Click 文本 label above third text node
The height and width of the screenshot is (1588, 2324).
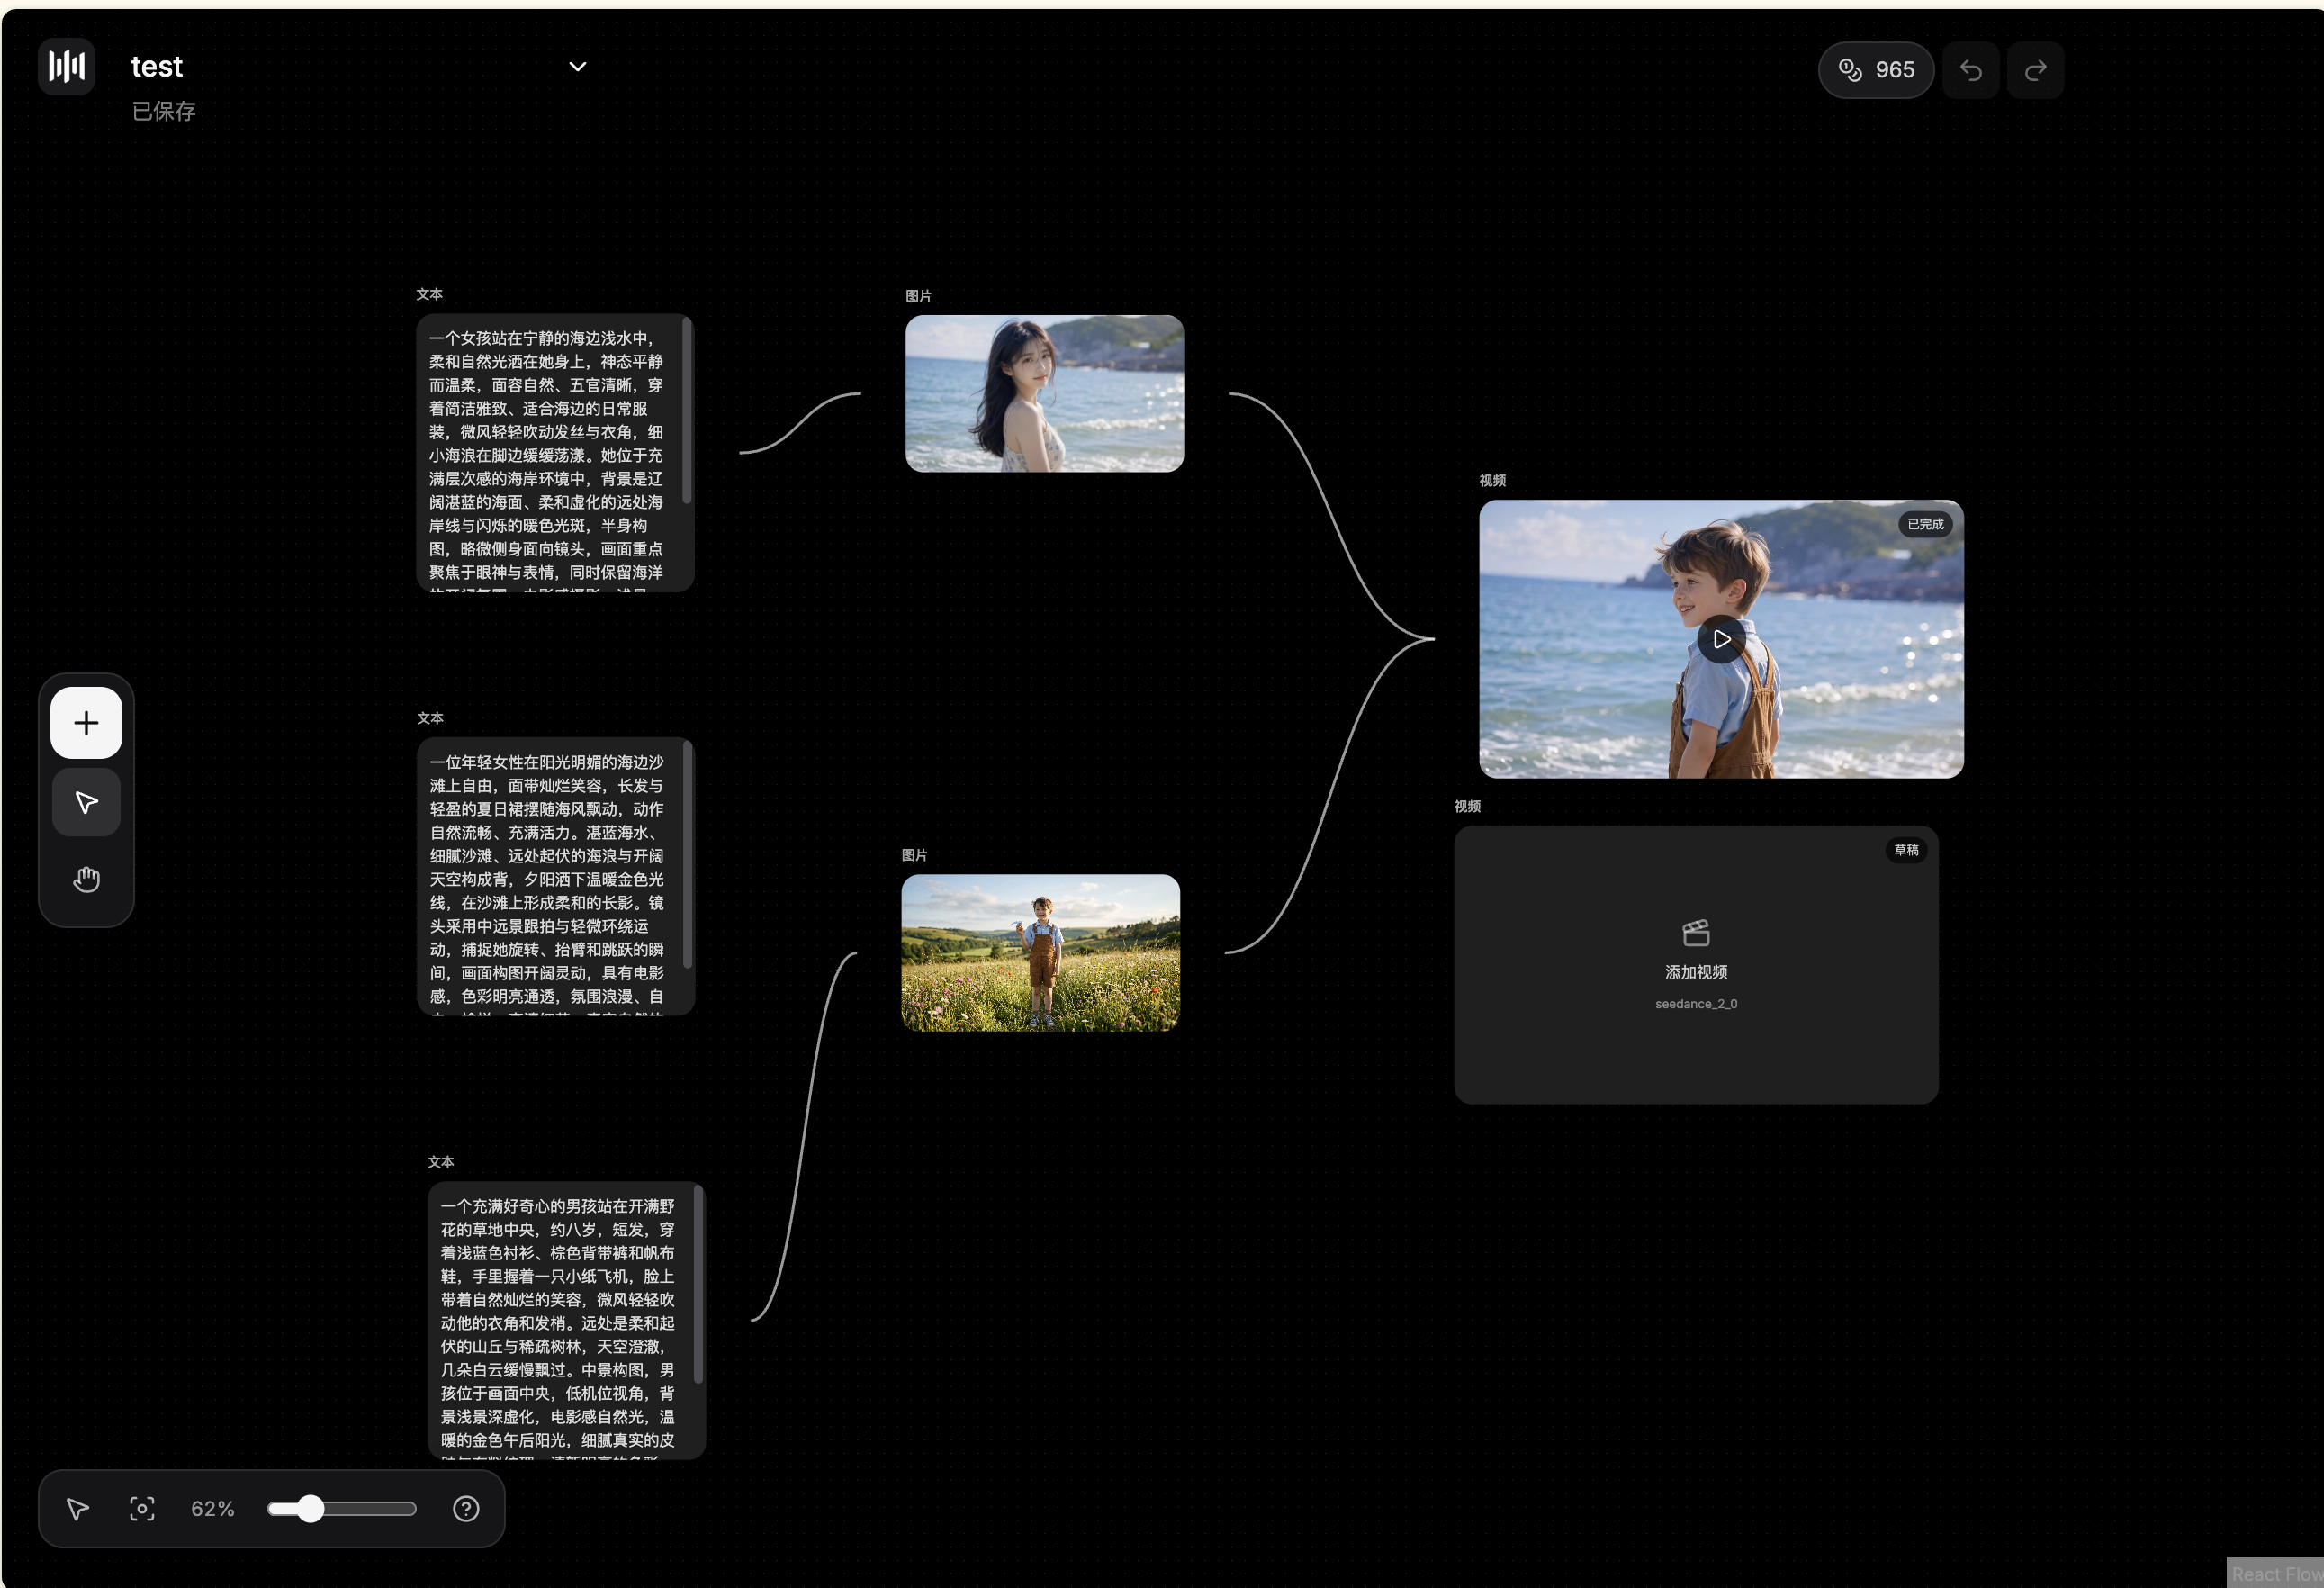click(x=441, y=1162)
